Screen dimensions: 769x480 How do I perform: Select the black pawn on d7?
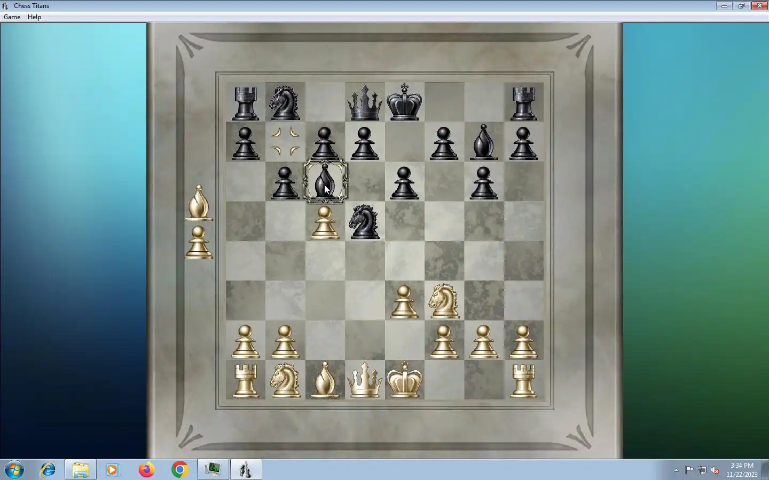365,143
